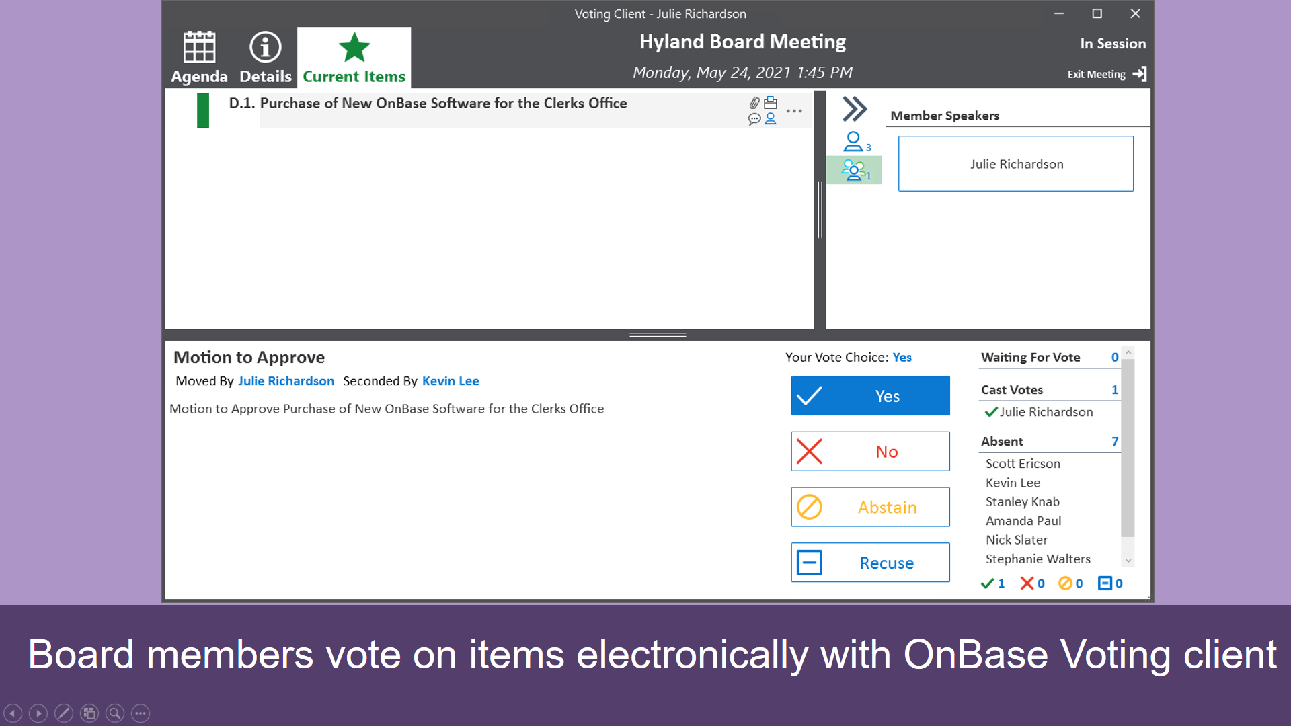Enable the group attendees icon with badge 3
This screenshot has height=726, width=1291.
[855, 141]
